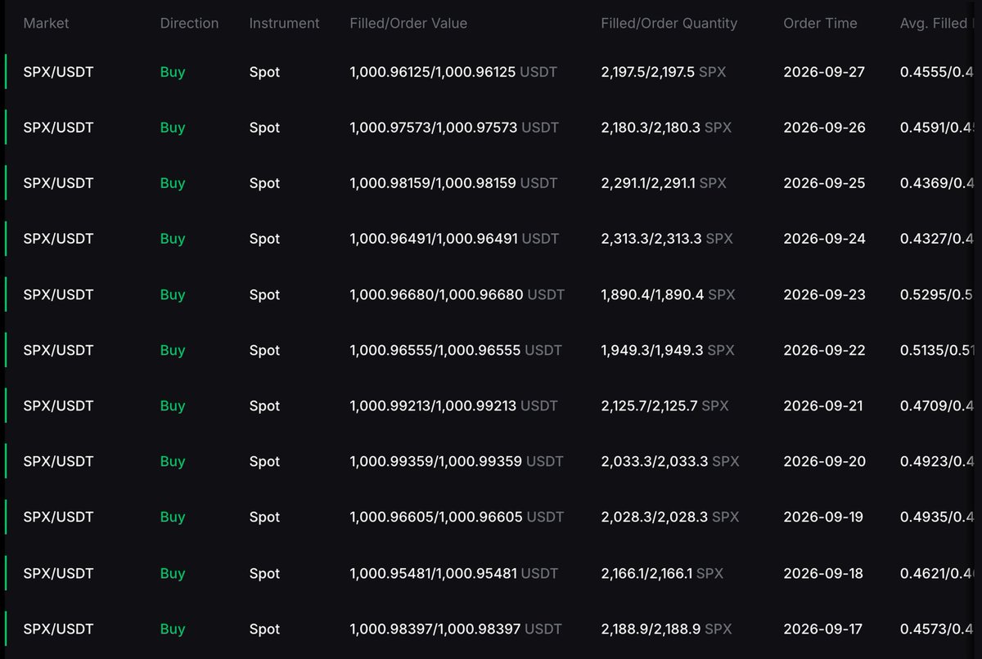Click quantity 2,197.5/2,197.5 SPX

click(x=664, y=72)
